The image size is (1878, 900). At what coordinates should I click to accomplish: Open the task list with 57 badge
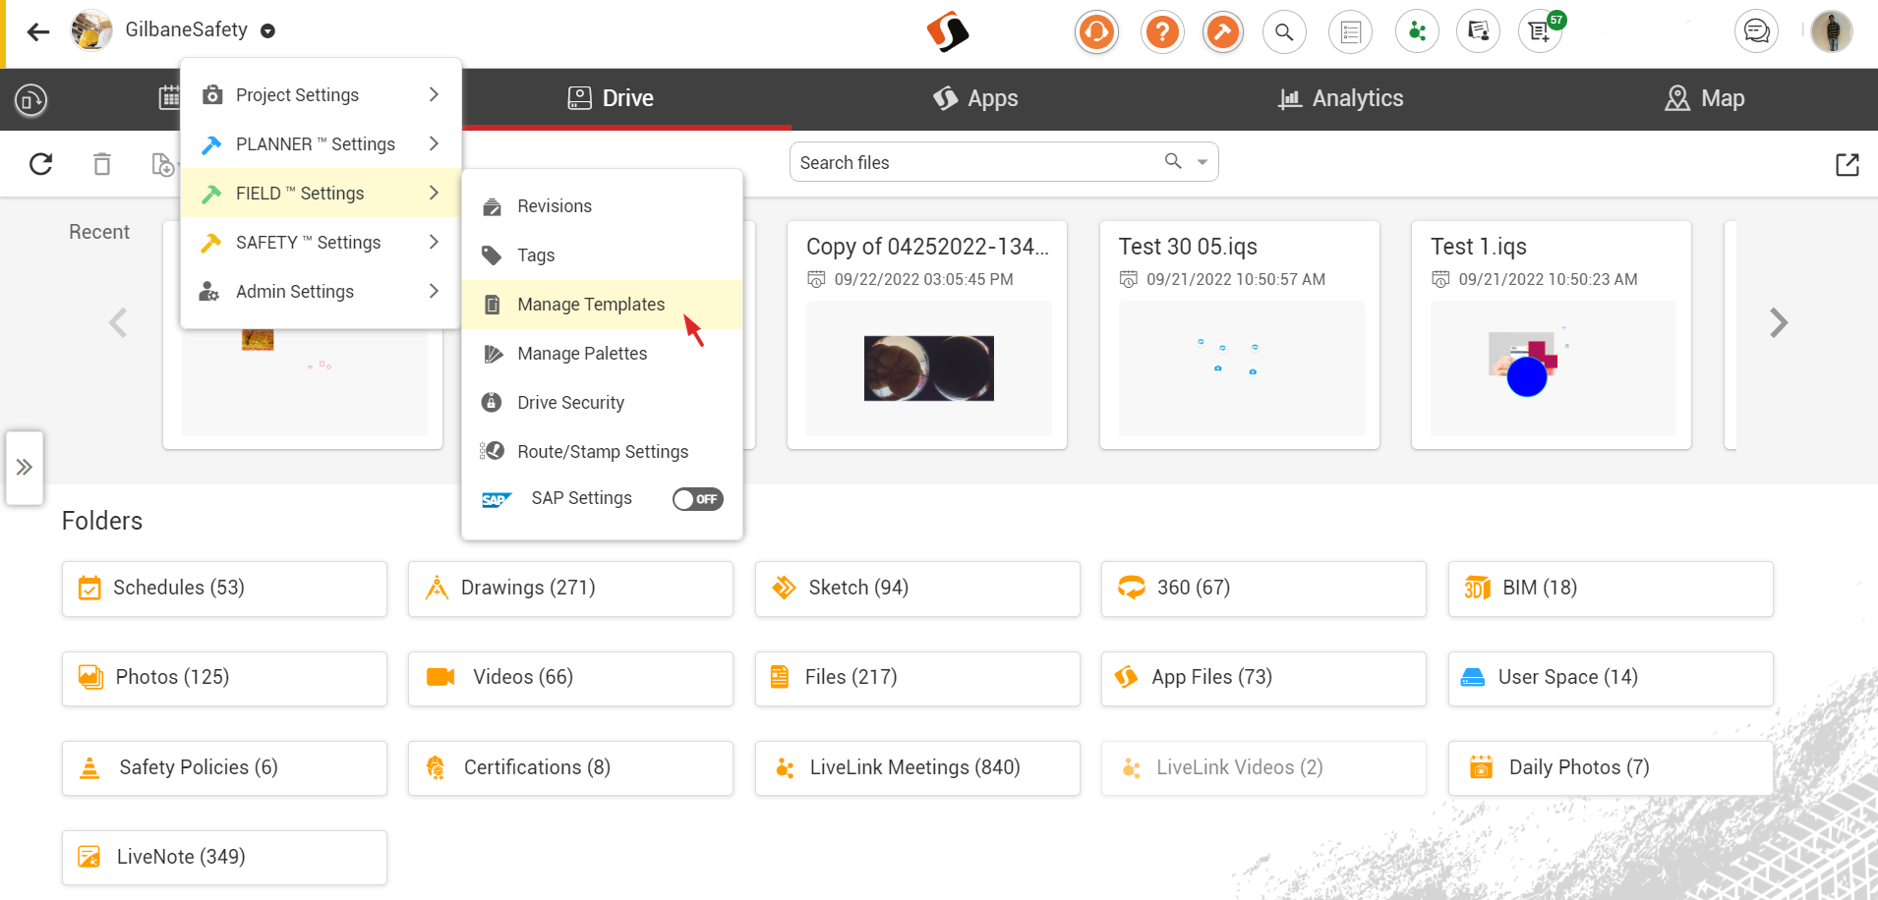pyautogui.click(x=1540, y=32)
